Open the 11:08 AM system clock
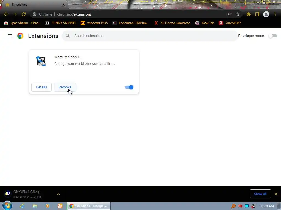The width and height of the screenshot is (281, 210). (x=267, y=206)
